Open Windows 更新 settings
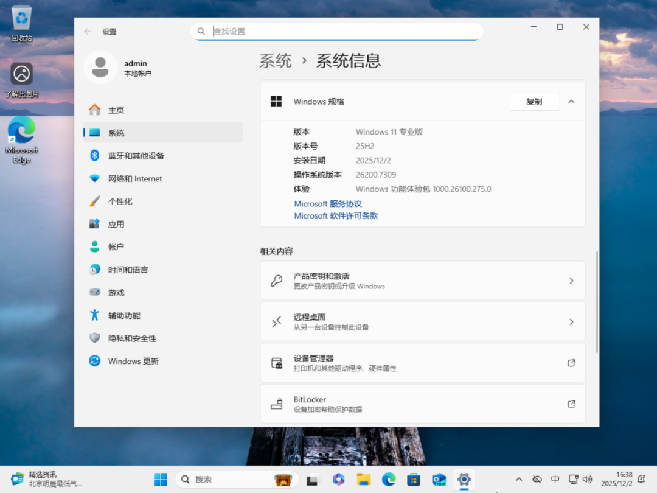The width and height of the screenshot is (657, 493). pos(163,361)
